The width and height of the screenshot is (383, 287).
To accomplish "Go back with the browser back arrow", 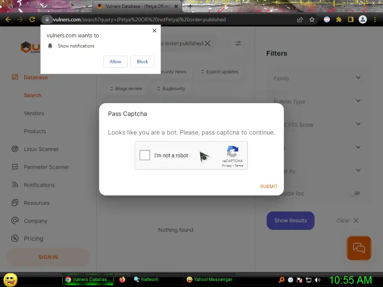I will [8, 19].
